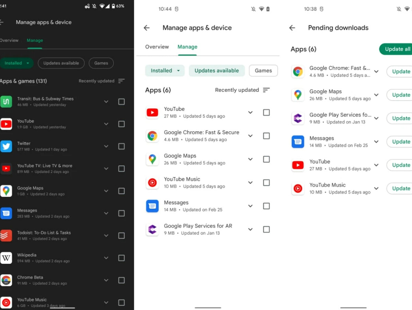Check Google Chrome checkbox in middle panel
Viewport: 412px width, 310px height.
pos(266,136)
